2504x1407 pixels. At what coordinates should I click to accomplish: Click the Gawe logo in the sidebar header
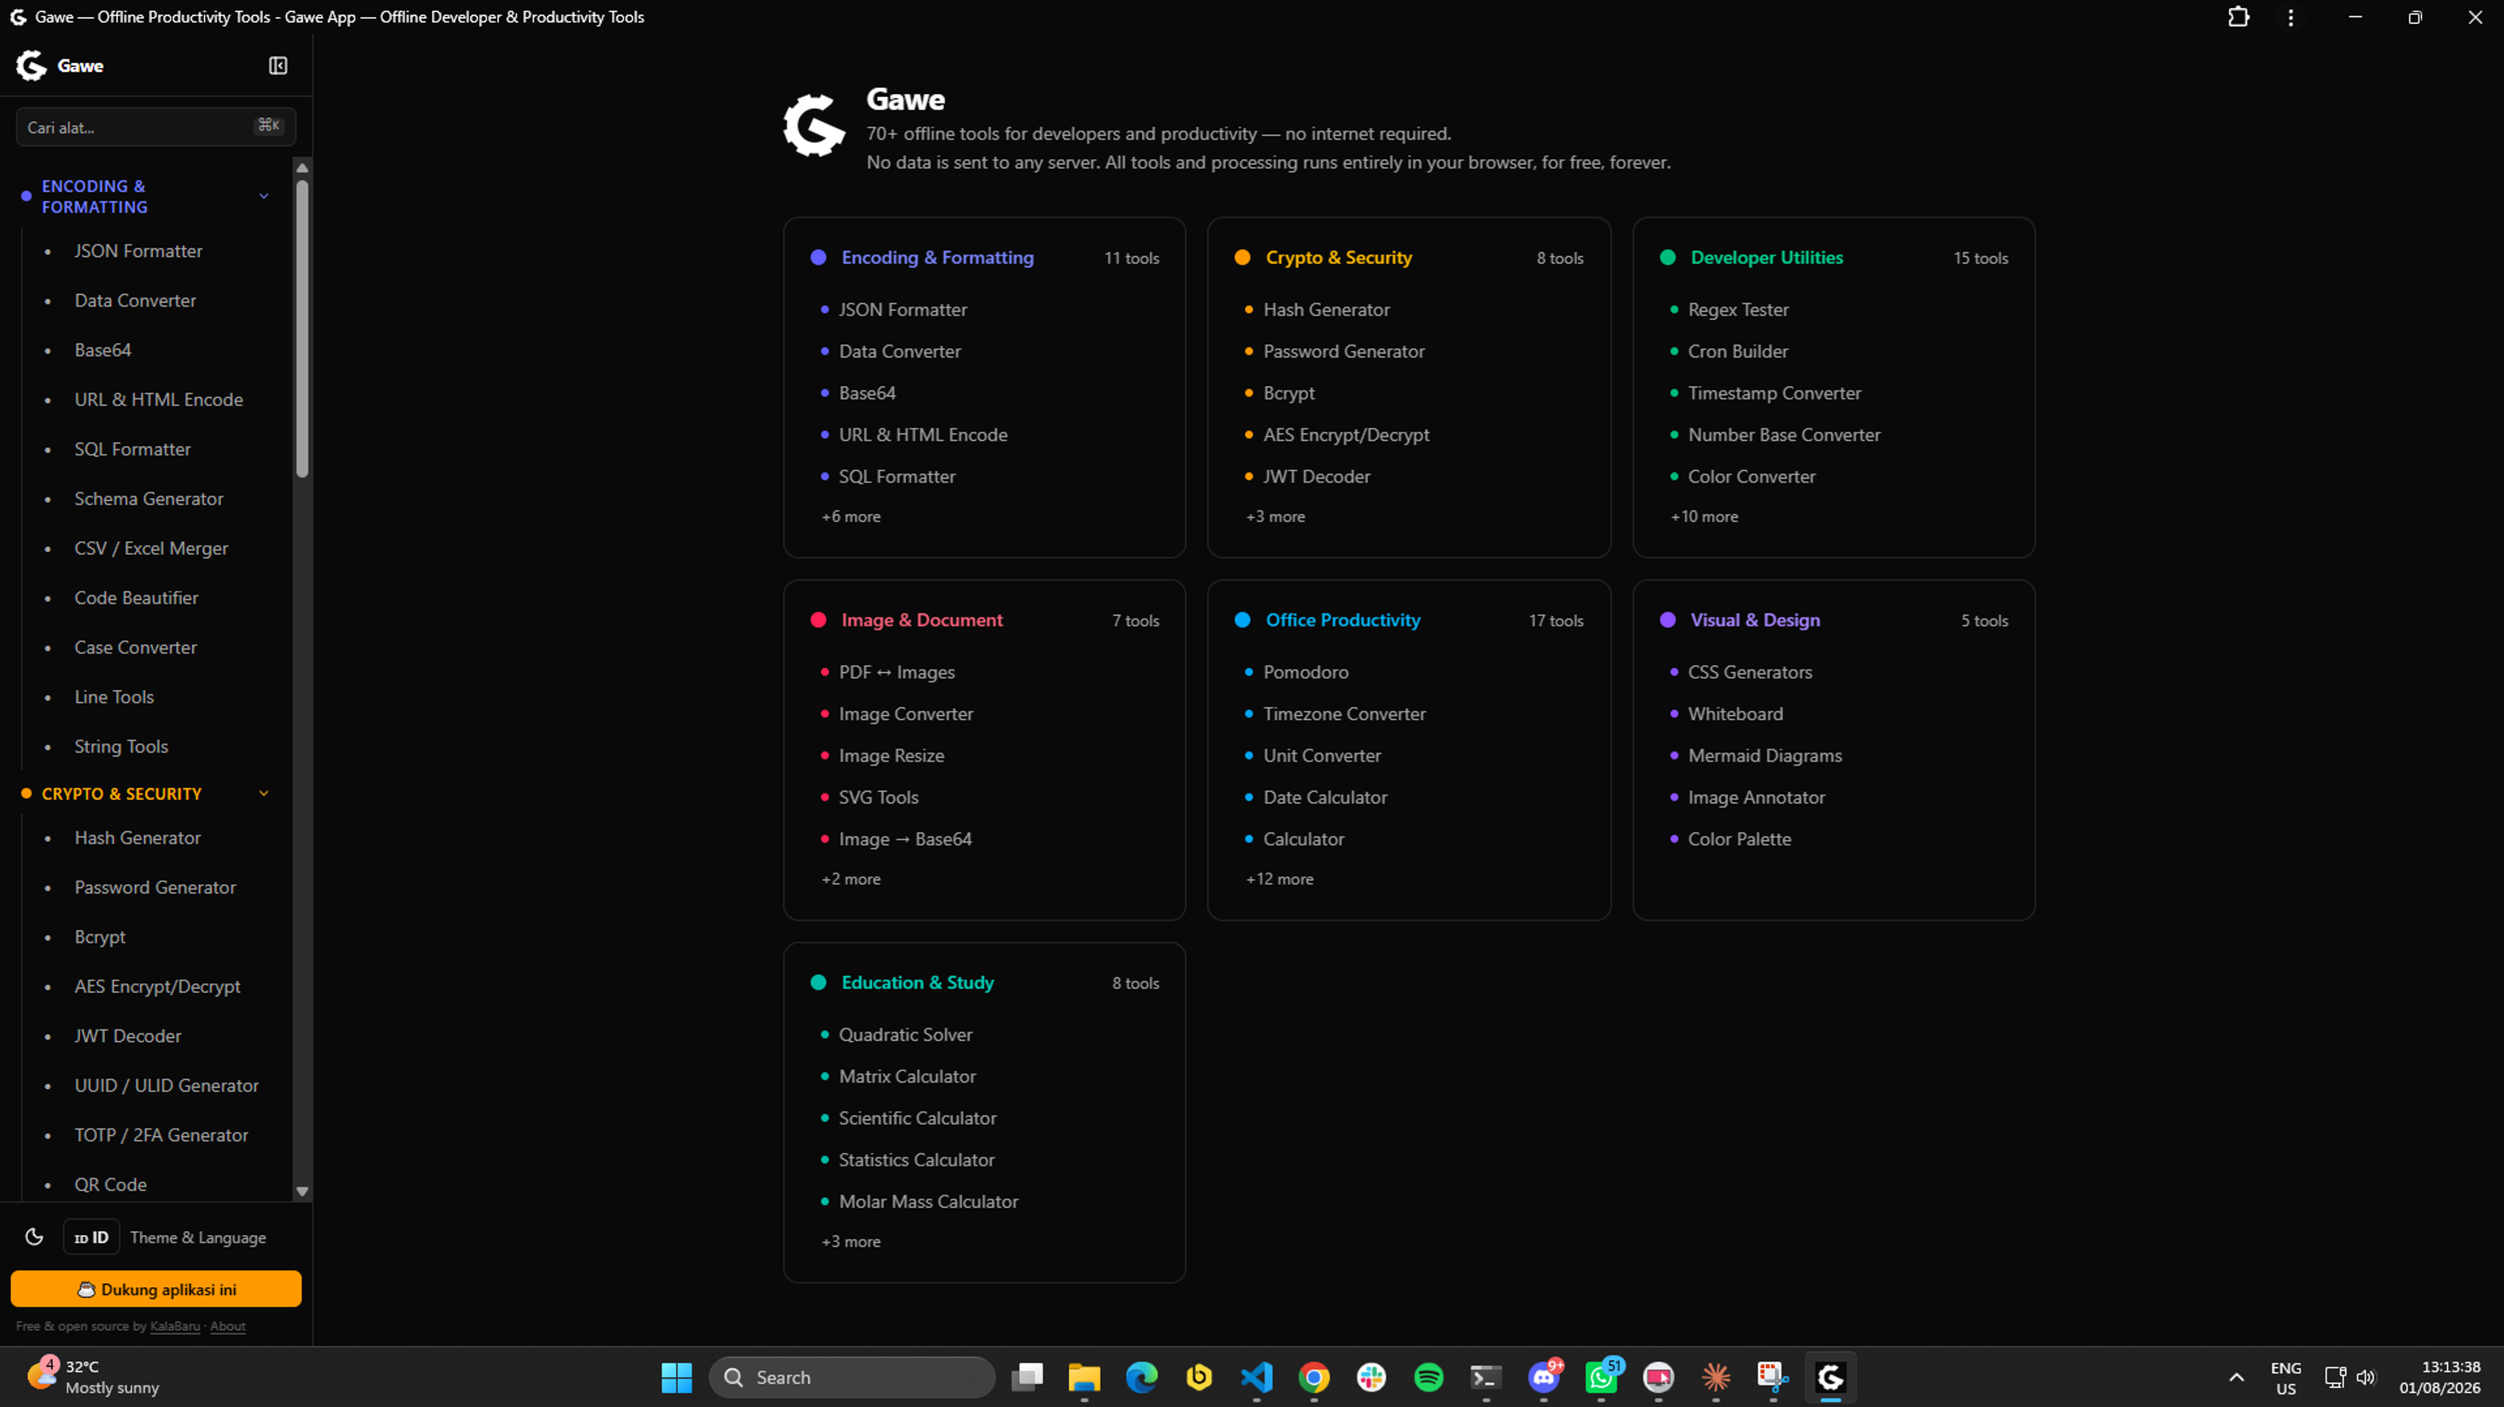pos(32,65)
